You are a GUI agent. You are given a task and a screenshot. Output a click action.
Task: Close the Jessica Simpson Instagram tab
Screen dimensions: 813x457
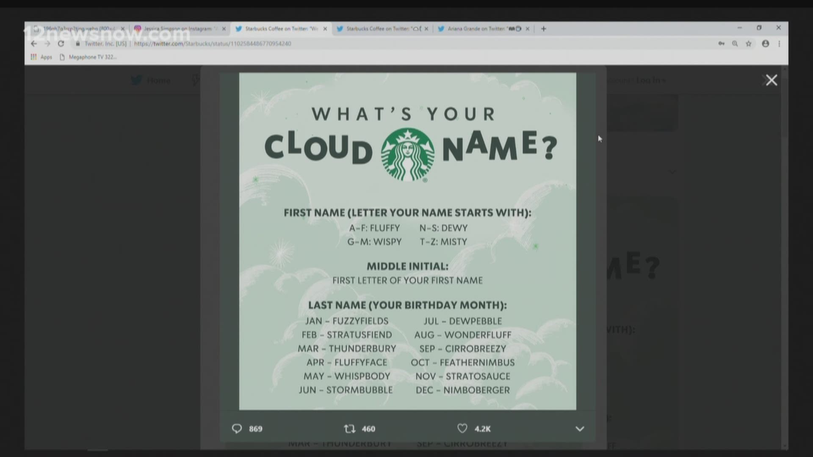[224, 29]
